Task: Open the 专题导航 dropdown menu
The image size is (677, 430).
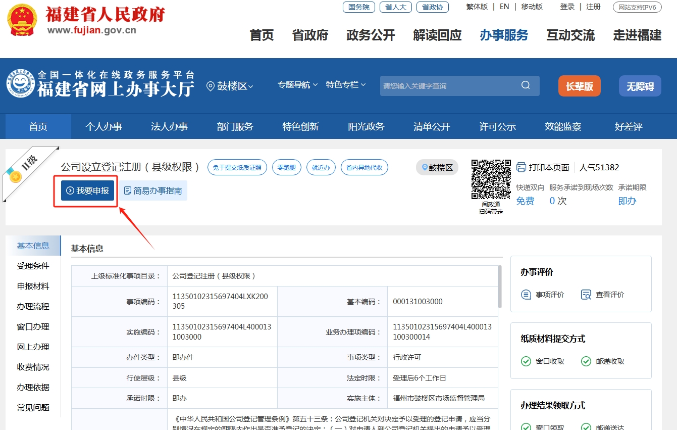Action: (297, 85)
